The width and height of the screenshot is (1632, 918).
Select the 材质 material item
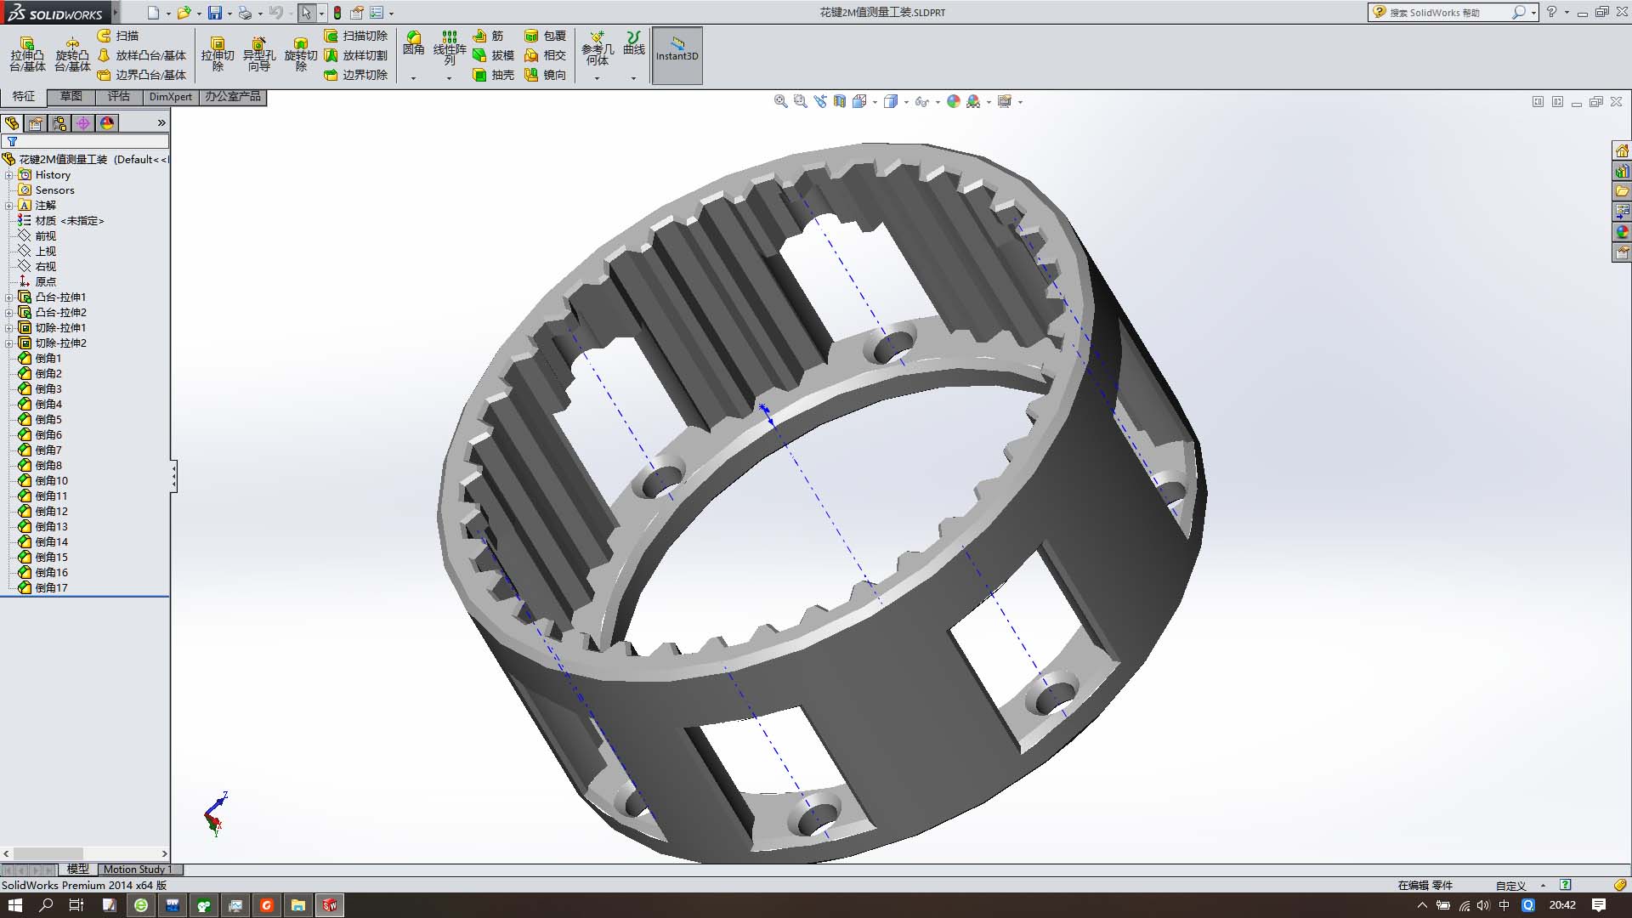tap(61, 221)
